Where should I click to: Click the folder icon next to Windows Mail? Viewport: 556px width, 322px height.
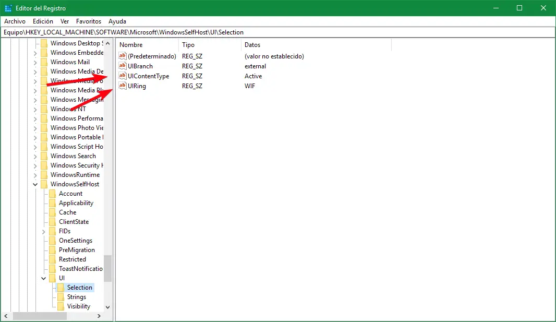click(x=44, y=62)
